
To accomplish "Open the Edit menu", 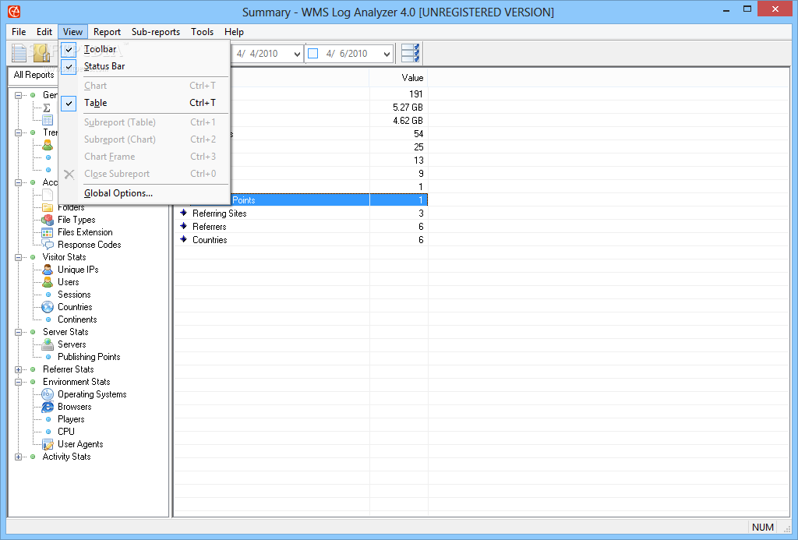I will click(x=44, y=31).
